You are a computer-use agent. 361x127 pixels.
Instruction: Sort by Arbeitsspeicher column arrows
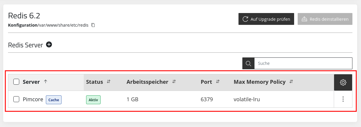[174, 82]
